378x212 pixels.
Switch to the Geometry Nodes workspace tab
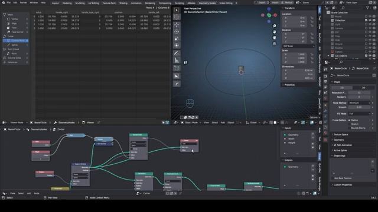[x=207, y=3]
